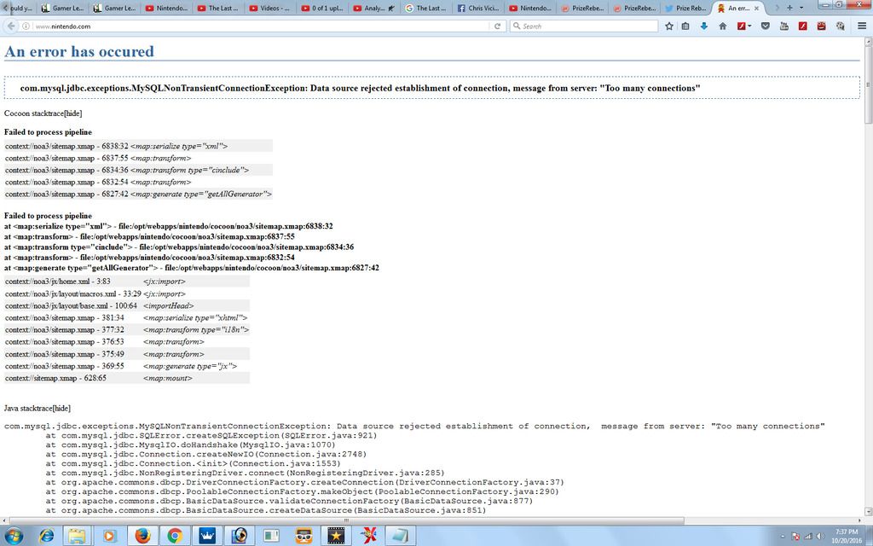Switch to the 'Analy...' YouTube tab
The image size is (873, 546).
tap(374, 9)
